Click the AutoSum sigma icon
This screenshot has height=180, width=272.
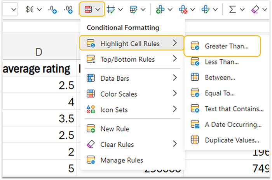[x=232, y=9]
